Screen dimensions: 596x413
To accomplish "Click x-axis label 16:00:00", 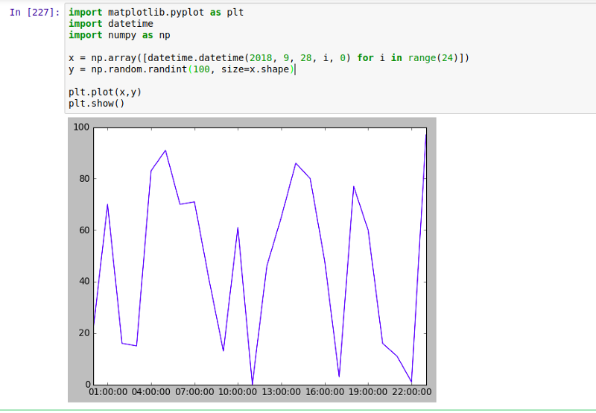I will pos(325,392).
